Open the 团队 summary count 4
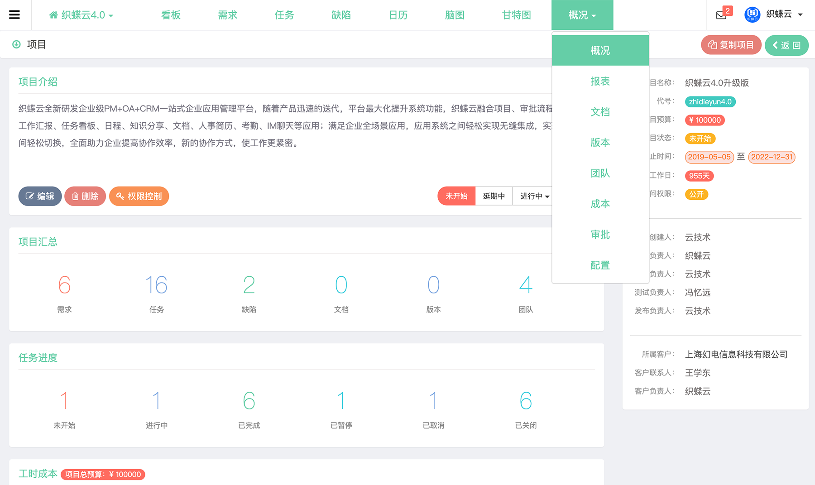The height and width of the screenshot is (485, 815). click(526, 285)
